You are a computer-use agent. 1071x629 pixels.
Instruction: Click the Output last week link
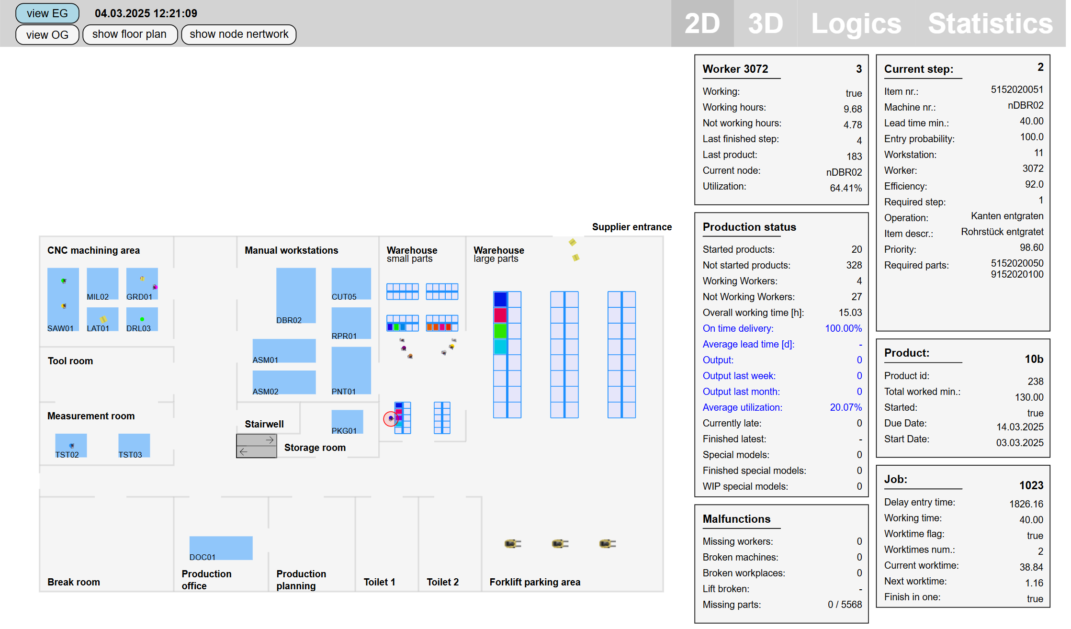click(739, 376)
